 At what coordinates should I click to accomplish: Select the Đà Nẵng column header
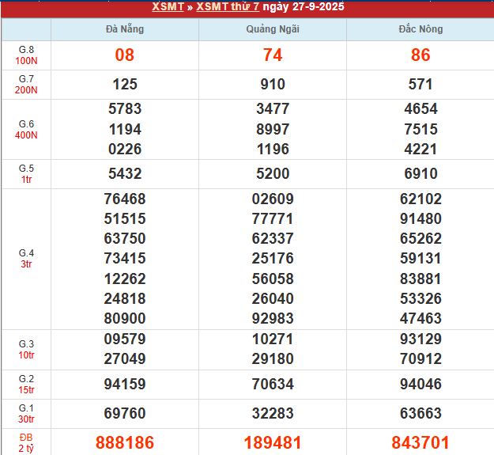[x=125, y=29]
